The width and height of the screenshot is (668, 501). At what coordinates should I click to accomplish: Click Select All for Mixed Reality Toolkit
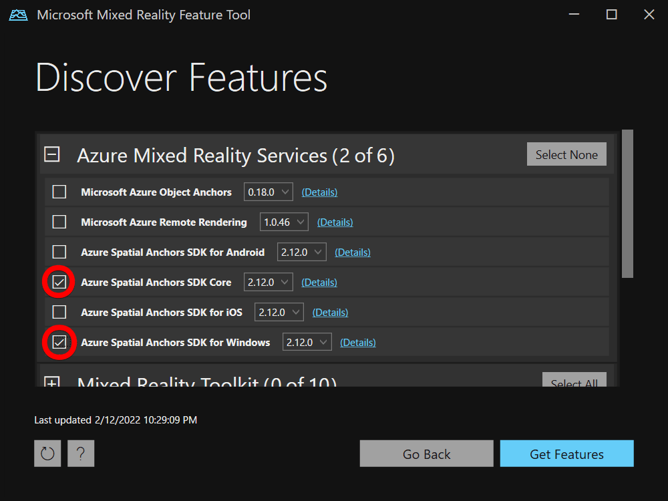tap(574, 381)
